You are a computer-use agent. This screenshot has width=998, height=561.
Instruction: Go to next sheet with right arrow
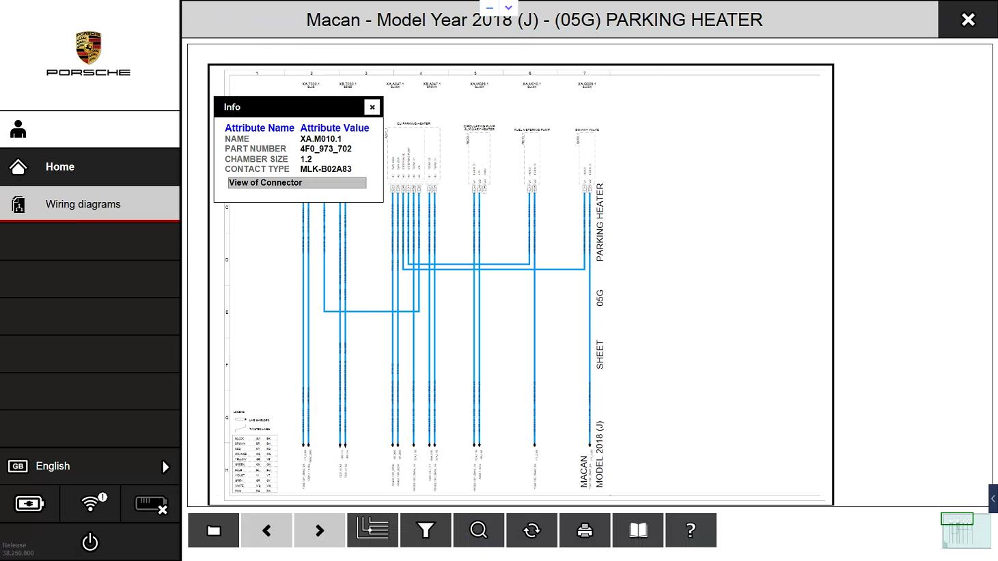319,530
